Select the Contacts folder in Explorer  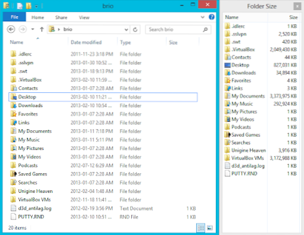103,88
